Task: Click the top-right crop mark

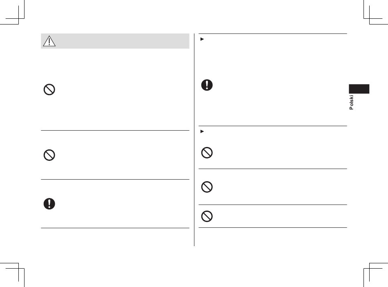Action: (x=376, y=12)
